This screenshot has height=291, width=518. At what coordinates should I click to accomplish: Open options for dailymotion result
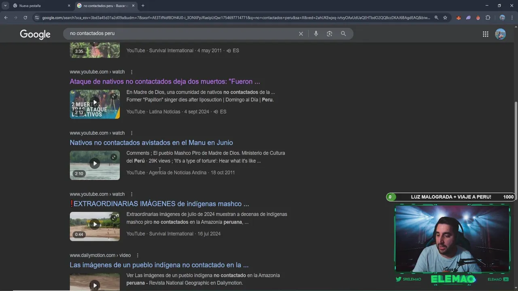[x=138, y=255]
